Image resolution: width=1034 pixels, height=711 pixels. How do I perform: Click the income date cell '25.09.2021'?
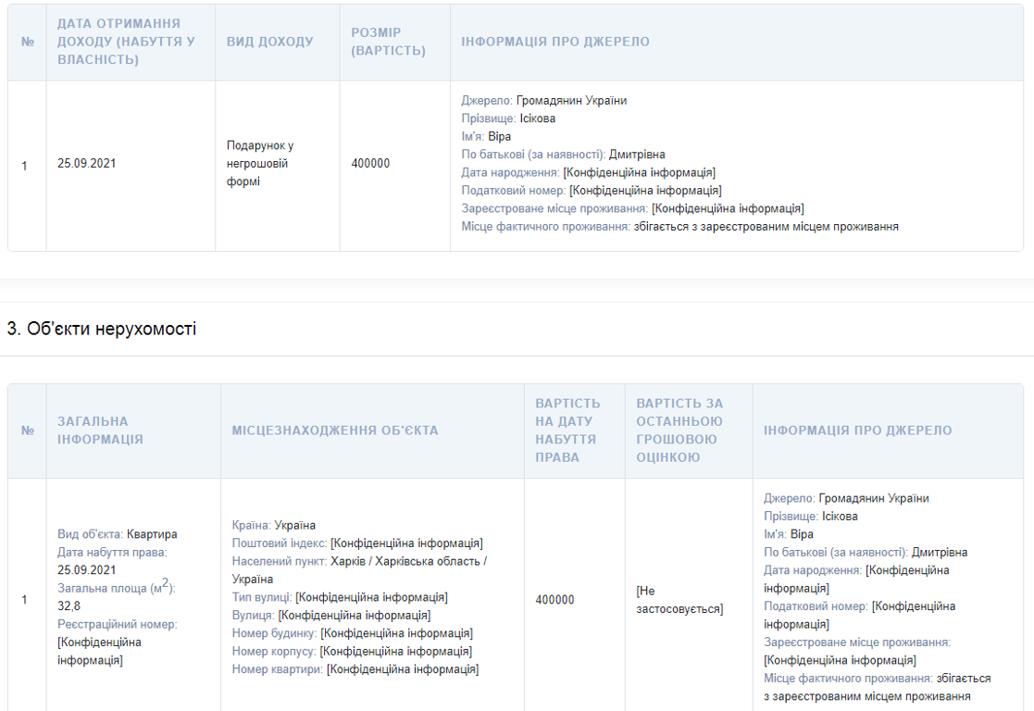[x=86, y=163]
